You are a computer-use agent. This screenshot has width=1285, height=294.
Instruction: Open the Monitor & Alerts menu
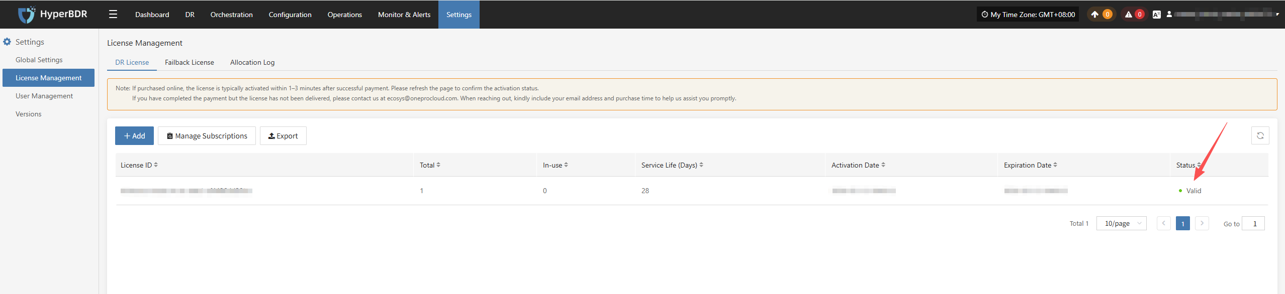(x=404, y=15)
